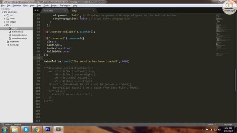Click the minimap code overview
Image resolution: width=237 pixels, height=133 pixels.
pos(224,35)
